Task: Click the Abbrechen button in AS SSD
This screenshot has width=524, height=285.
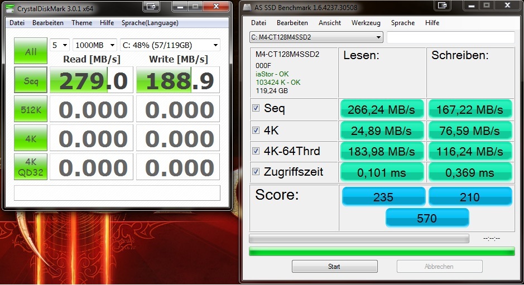Action: 439,266
